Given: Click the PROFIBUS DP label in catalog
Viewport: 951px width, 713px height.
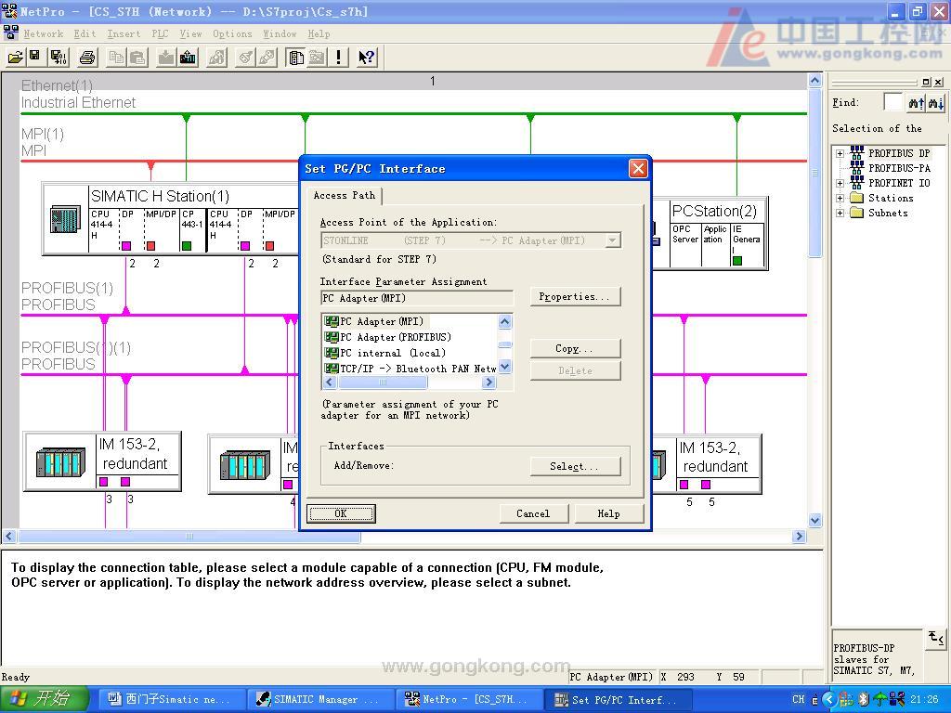Looking at the screenshot, I should [899, 153].
